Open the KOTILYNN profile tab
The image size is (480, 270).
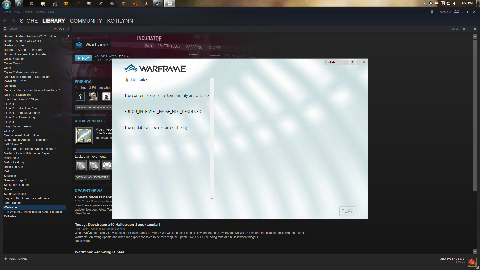pyautogui.click(x=120, y=21)
